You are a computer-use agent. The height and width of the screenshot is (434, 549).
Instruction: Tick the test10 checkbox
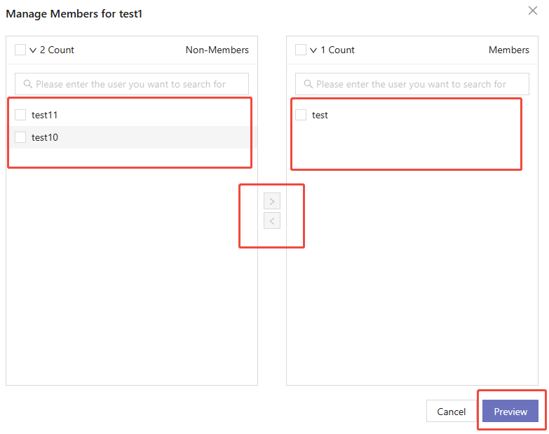click(x=20, y=137)
